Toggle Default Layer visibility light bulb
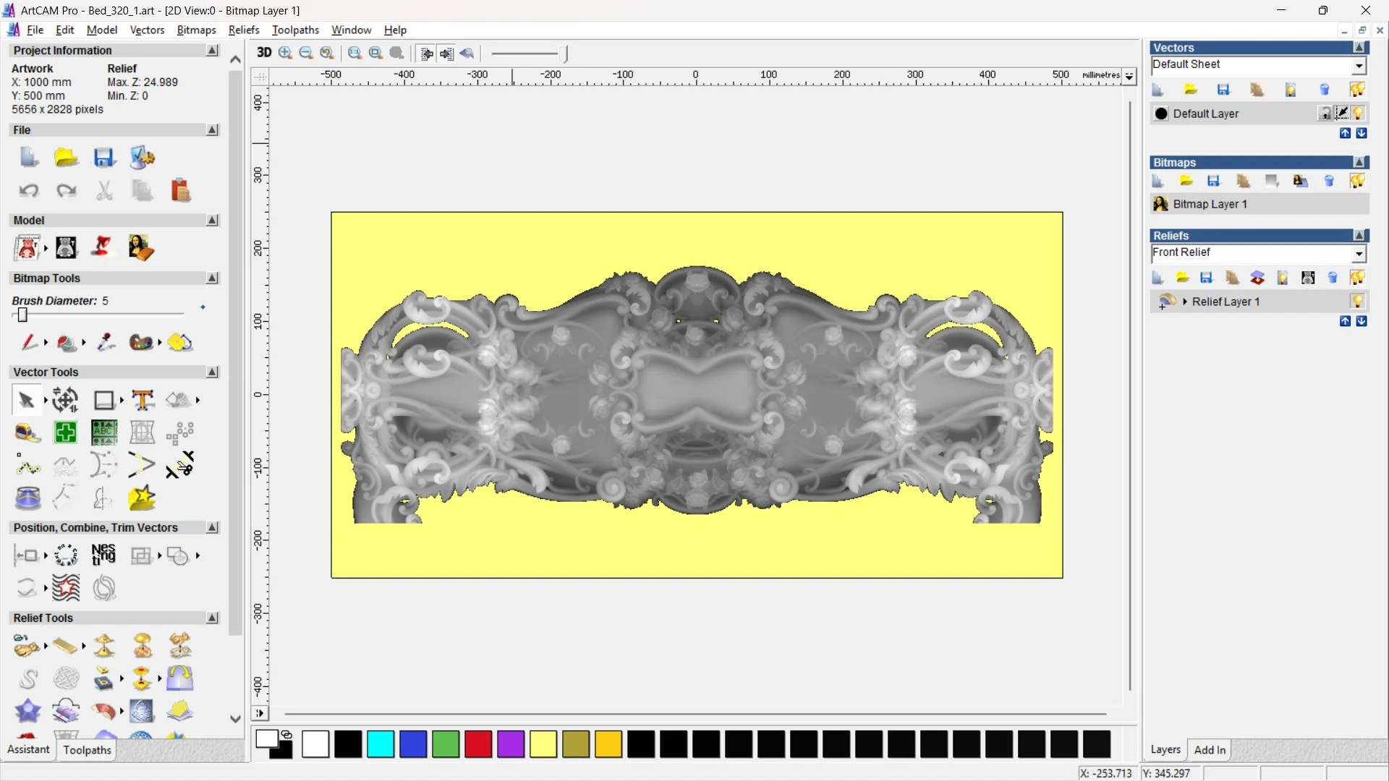The height and width of the screenshot is (781, 1389). click(x=1359, y=114)
